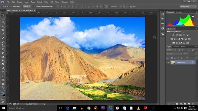Select the Rectangular Marquee tool
Image resolution: width=198 pixels, height=111 pixels.
3,18
